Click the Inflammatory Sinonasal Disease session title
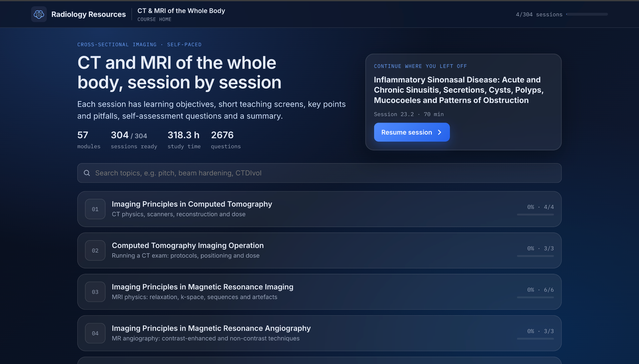The height and width of the screenshot is (364, 639). 458,90
